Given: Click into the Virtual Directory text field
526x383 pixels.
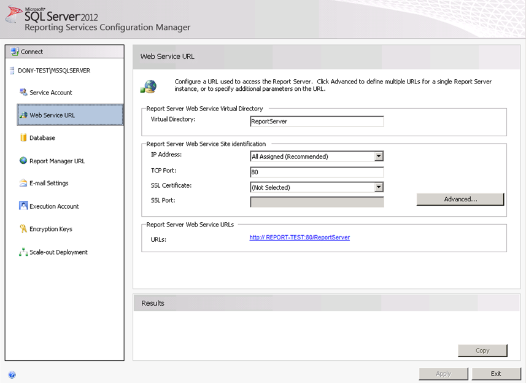Looking at the screenshot, I should pyautogui.click(x=317, y=122).
